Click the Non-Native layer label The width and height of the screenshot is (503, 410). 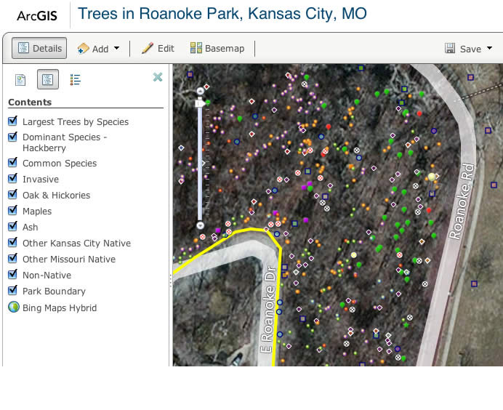click(47, 276)
